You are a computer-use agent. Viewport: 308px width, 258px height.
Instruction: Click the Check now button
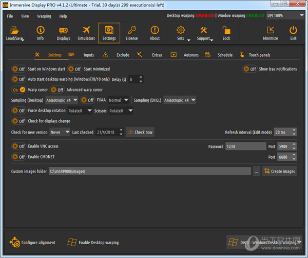140,132
